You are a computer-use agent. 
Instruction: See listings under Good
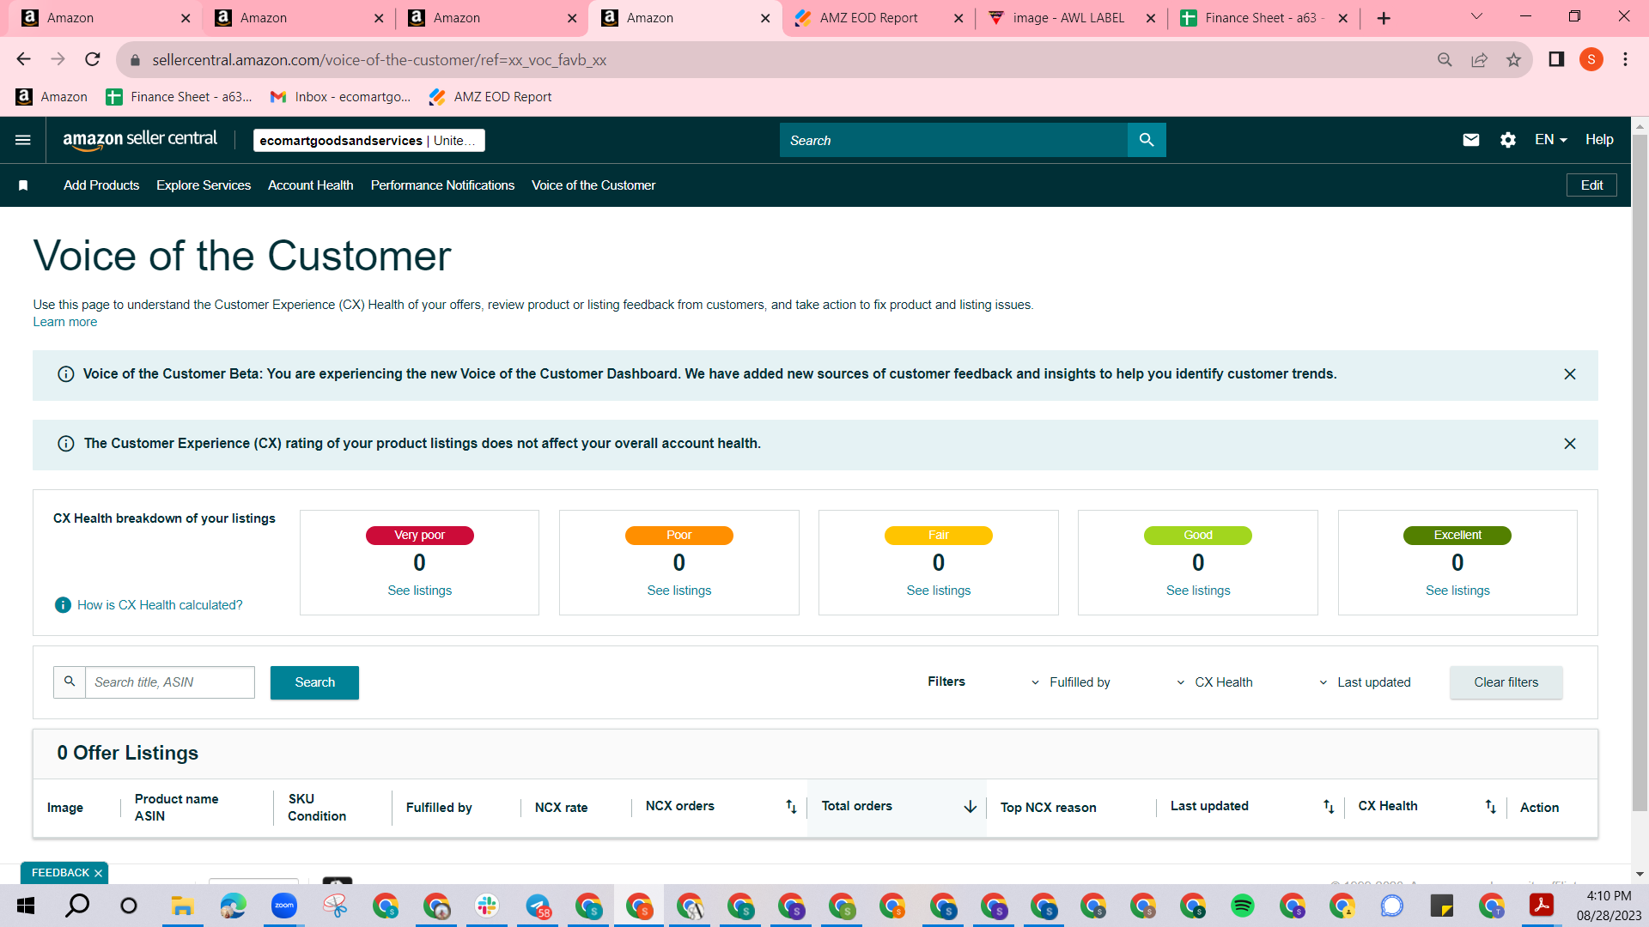click(x=1198, y=591)
